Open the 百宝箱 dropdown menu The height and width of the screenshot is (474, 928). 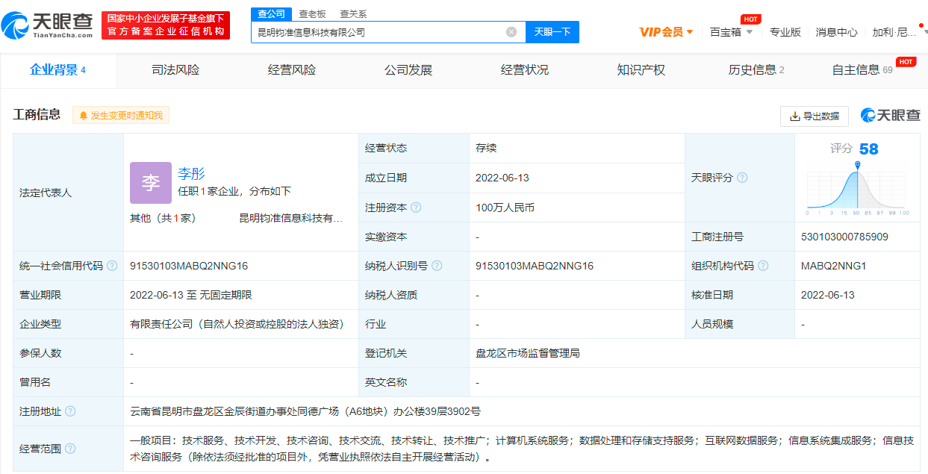727,31
